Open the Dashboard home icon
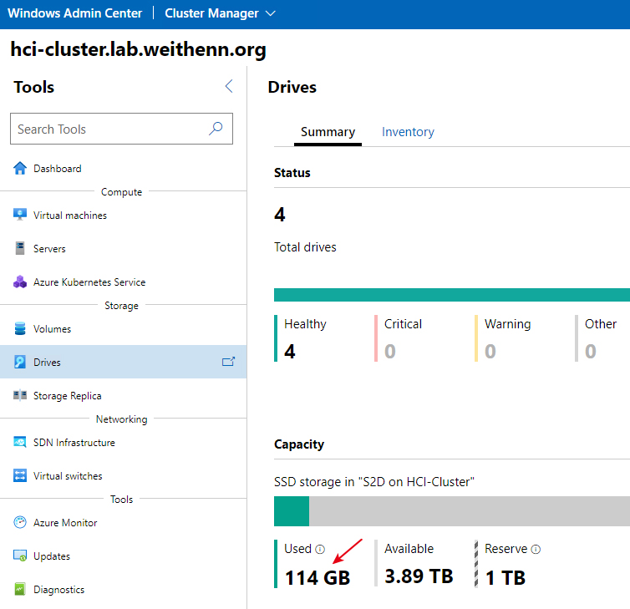630x609 pixels. point(20,168)
